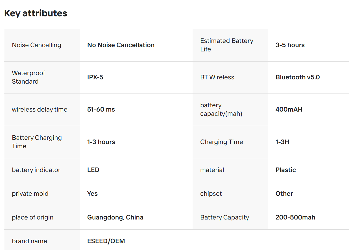Click the "private mold" label
The height and width of the screenshot is (250, 349).
30,194
